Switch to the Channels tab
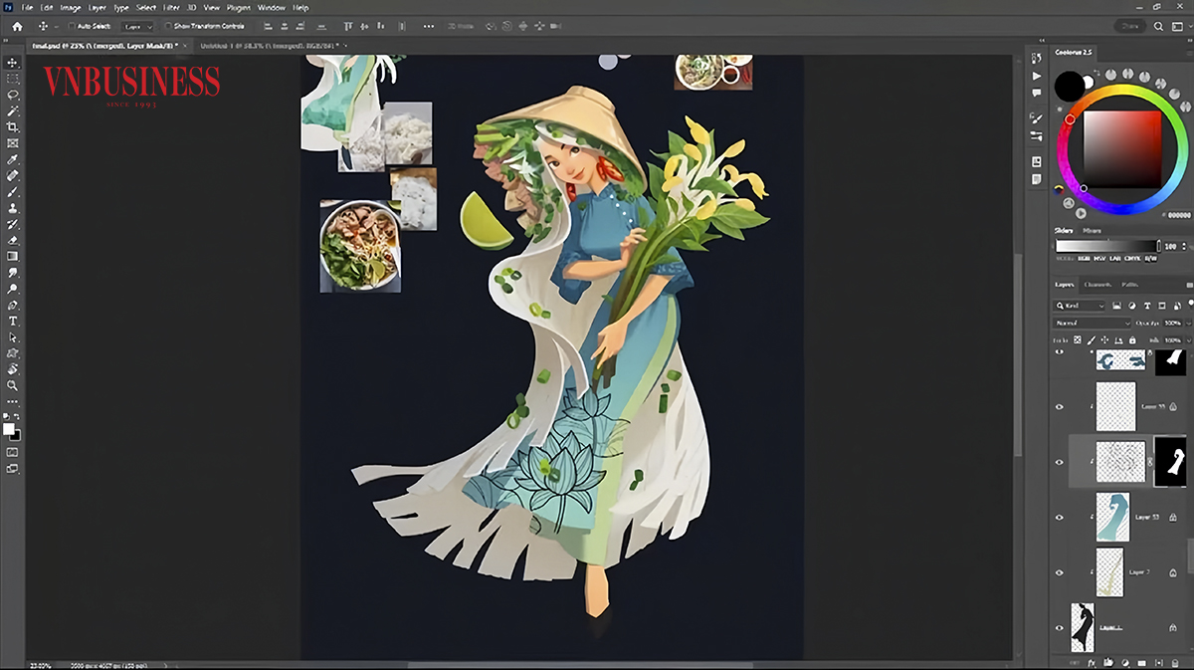 point(1097,285)
